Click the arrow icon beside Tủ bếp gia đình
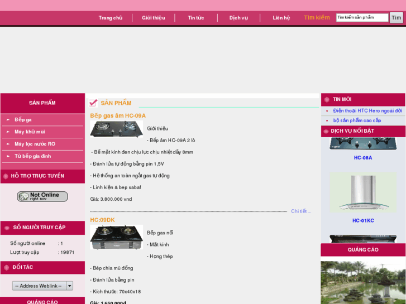Viewport: 406px width, 304px height. (8, 156)
